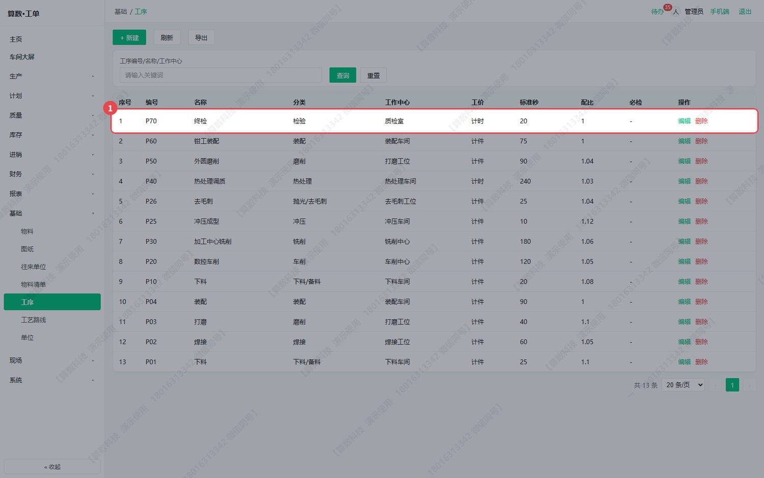The width and height of the screenshot is (764, 478).
Task: Go to pagination page 1
Action: (732, 385)
